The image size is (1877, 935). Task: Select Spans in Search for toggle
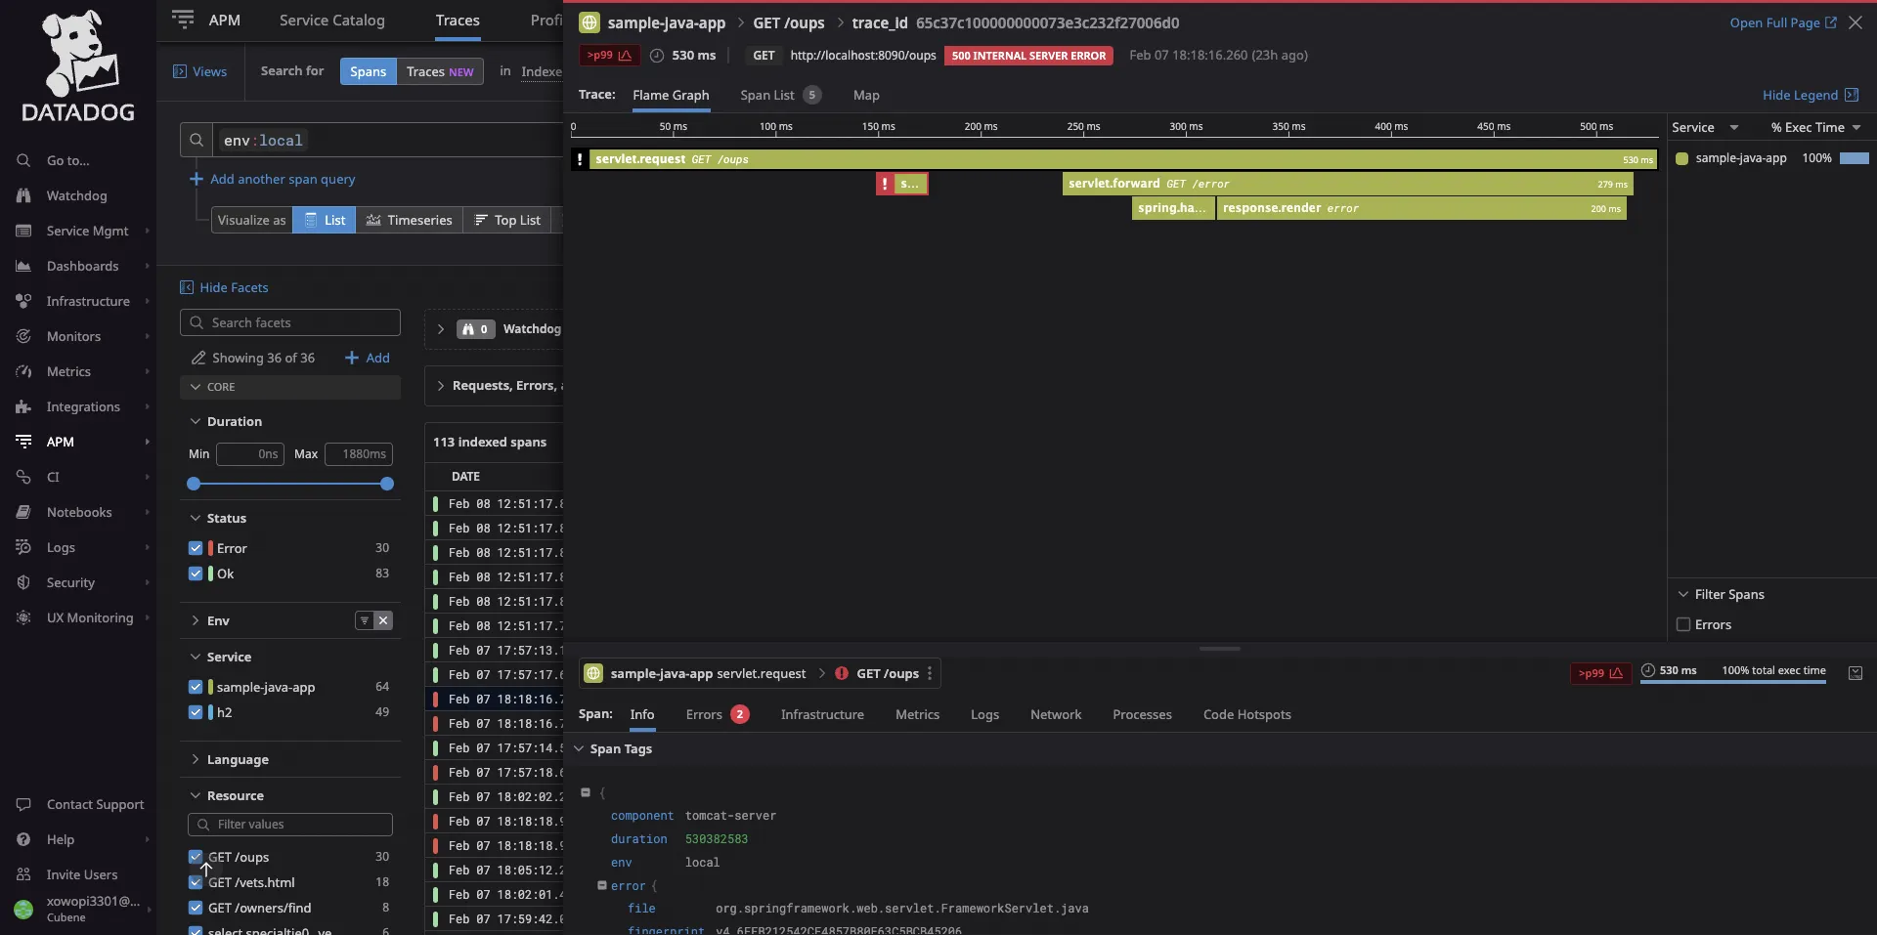[369, 71]
